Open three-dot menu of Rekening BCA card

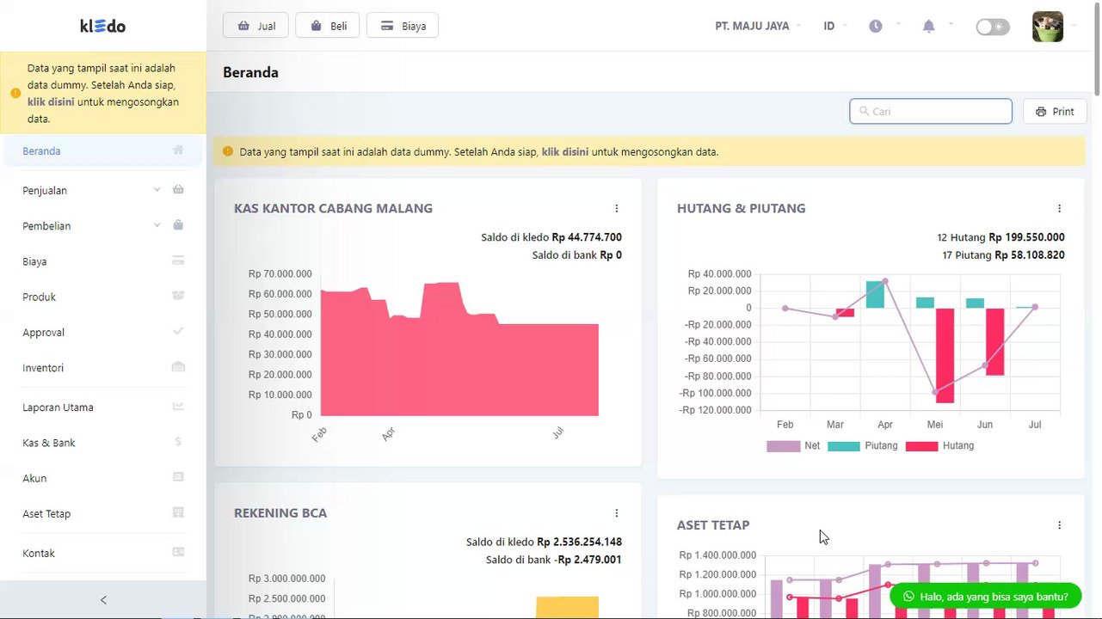coord(616,513)
